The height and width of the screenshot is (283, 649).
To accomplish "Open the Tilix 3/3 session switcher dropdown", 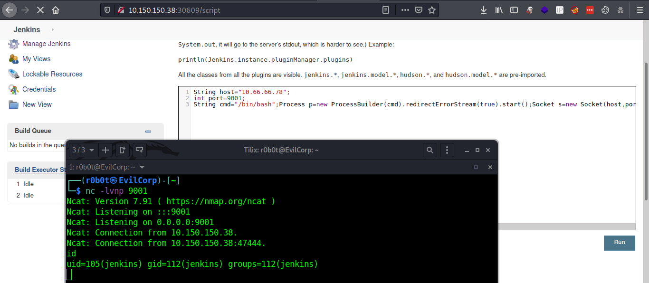I will (84, 150).
